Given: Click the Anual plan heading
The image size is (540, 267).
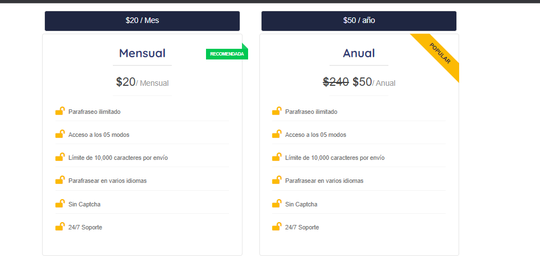Looking at the screenshot, I should 359,53.
